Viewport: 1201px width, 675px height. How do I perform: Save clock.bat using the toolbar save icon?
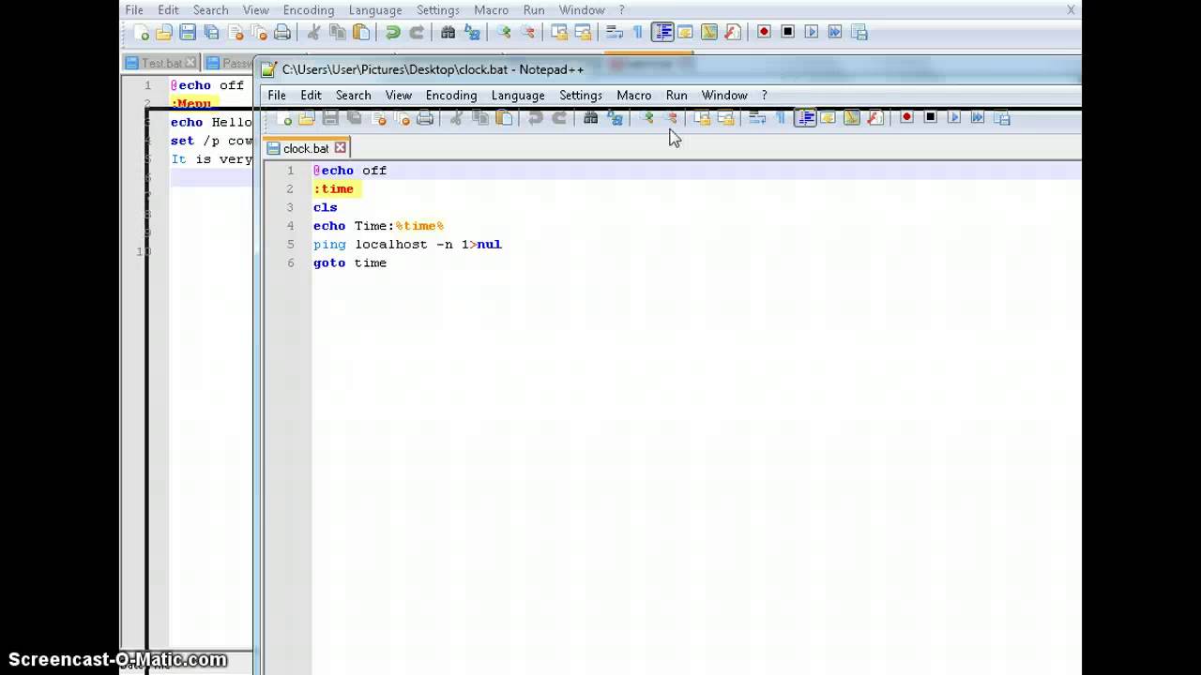click(330, 118)
